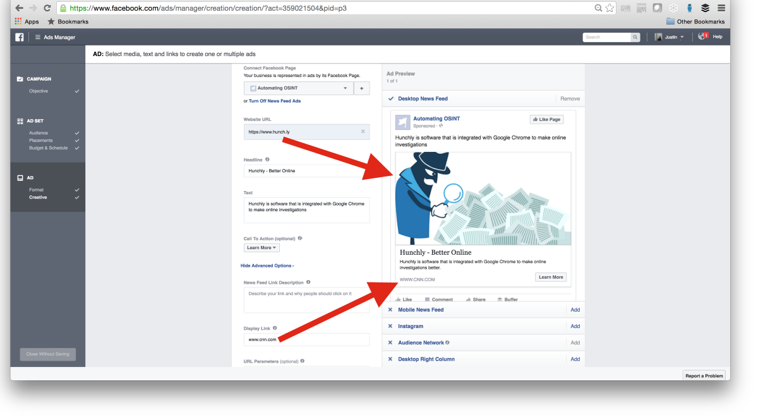Click the Facebook logo icon
Screen dimensions: 758x420
coord(20,37)
